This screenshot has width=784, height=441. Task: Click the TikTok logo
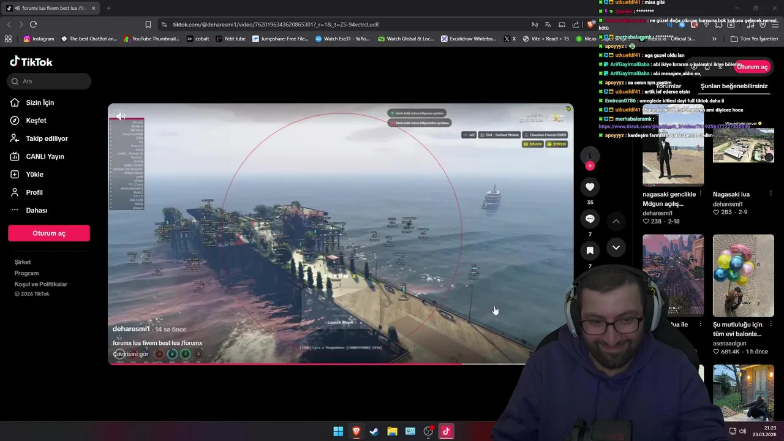pos(31,62)
